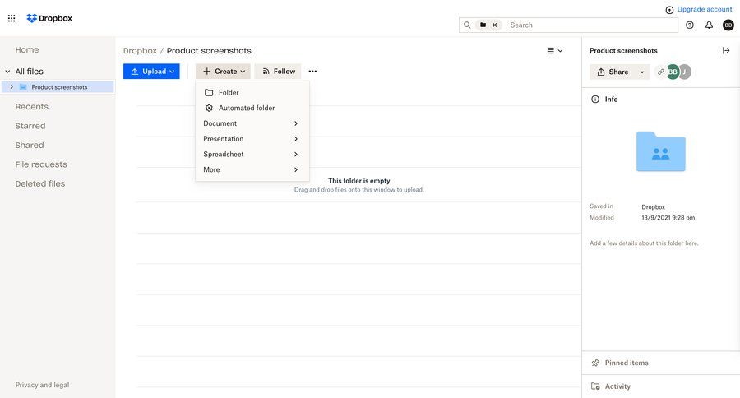Open the Document submenu

(x=252, y=123)
